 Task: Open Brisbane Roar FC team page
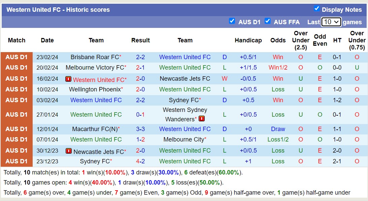pos(95,57)
